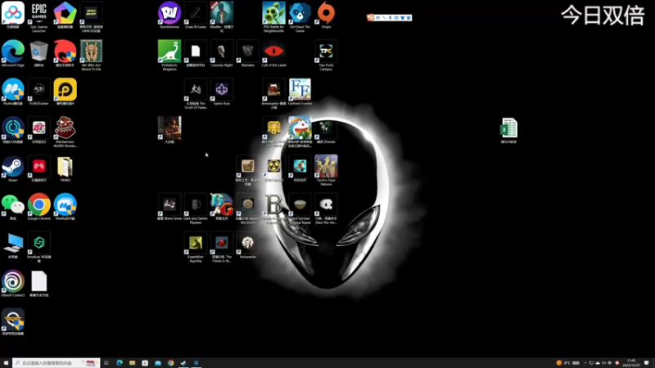Viewport: 655px width, 368px height.
Task: Select the Recycle Bin icon
Action: point(38,53)
